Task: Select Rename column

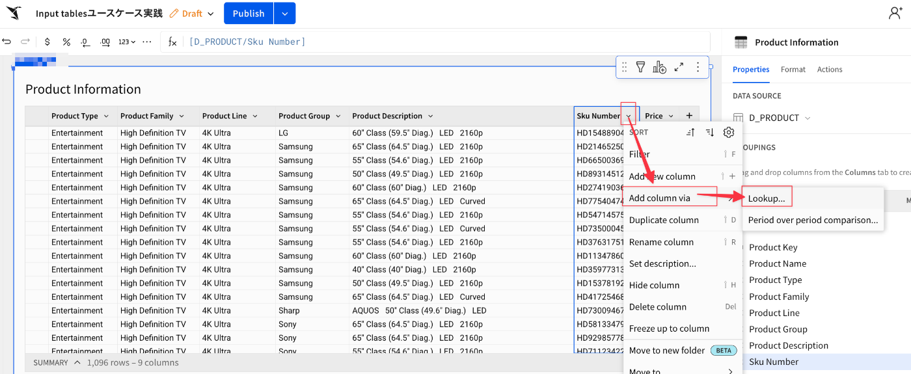Action: 683,242
